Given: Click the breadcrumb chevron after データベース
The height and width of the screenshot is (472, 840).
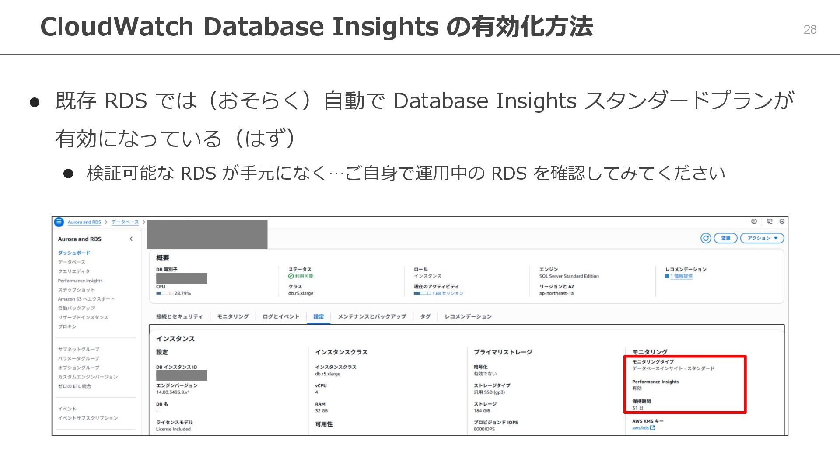Looking at the screenshot, I should tap(143, 222).
